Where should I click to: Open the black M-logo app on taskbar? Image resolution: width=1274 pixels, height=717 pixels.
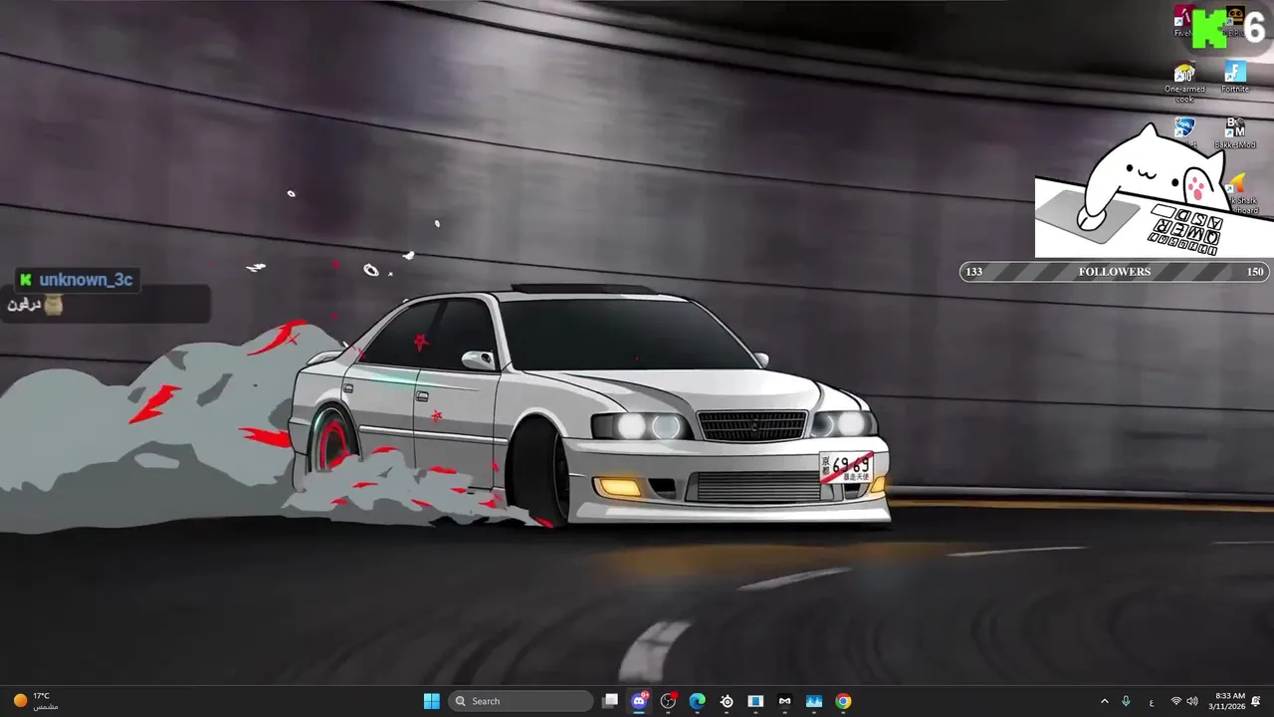pos(784,701)
